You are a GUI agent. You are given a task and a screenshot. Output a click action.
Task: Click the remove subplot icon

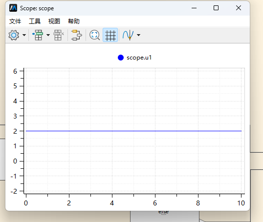coord(59,35)
